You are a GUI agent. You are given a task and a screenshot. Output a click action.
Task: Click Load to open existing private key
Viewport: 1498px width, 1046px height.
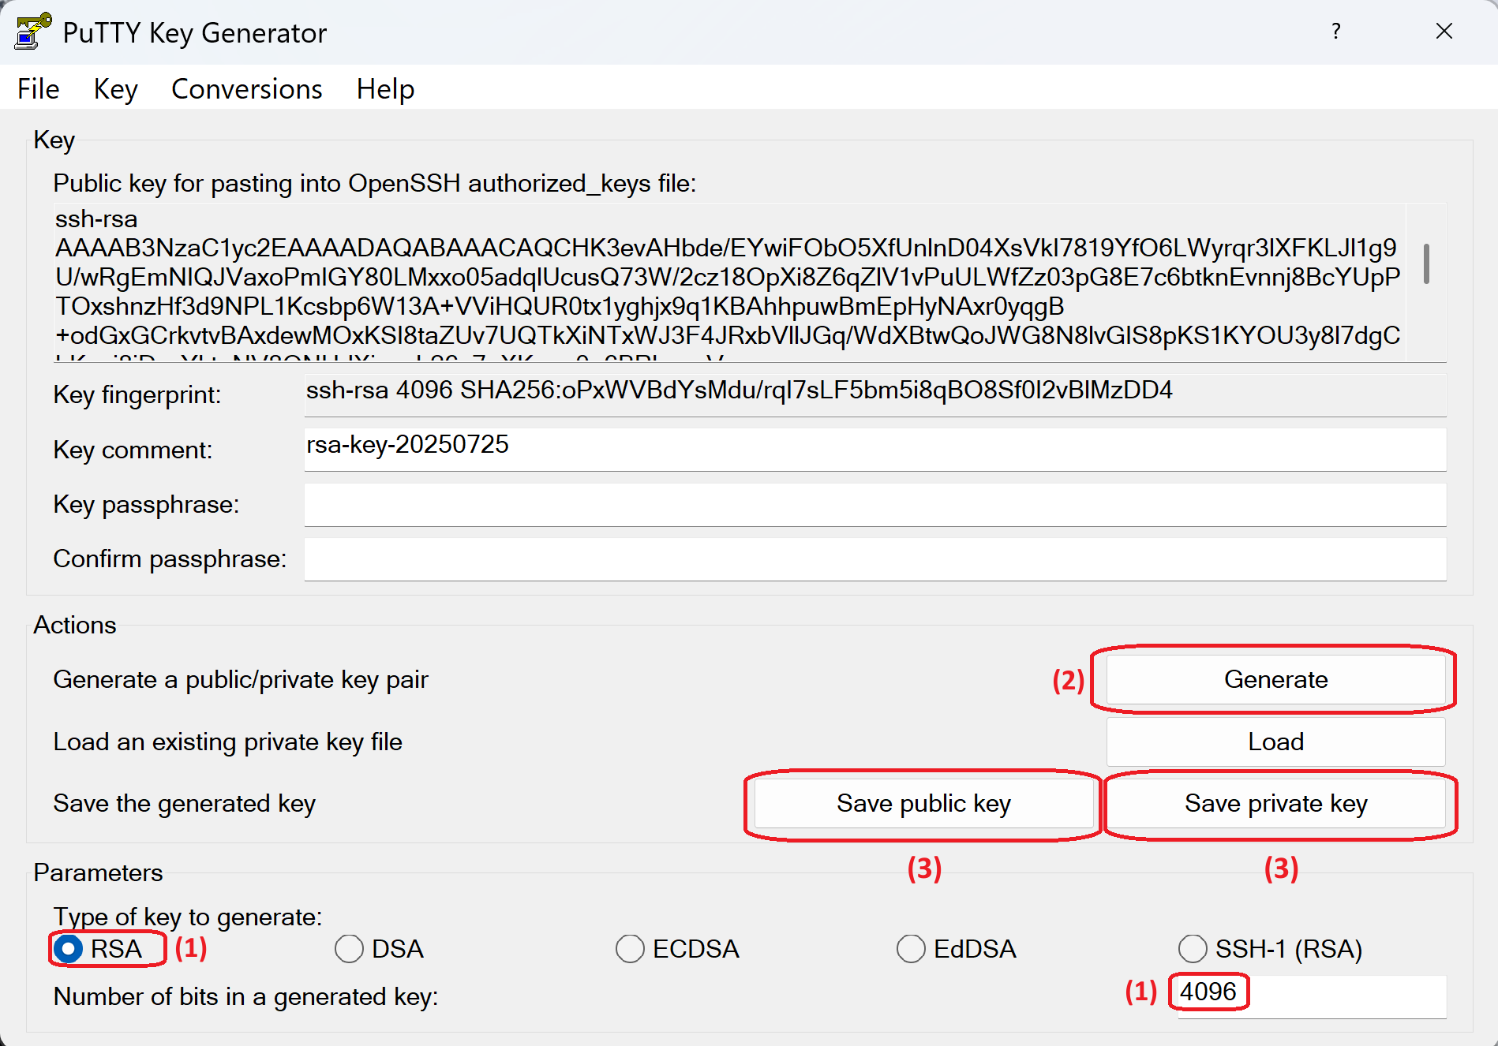click(1275, 742)
